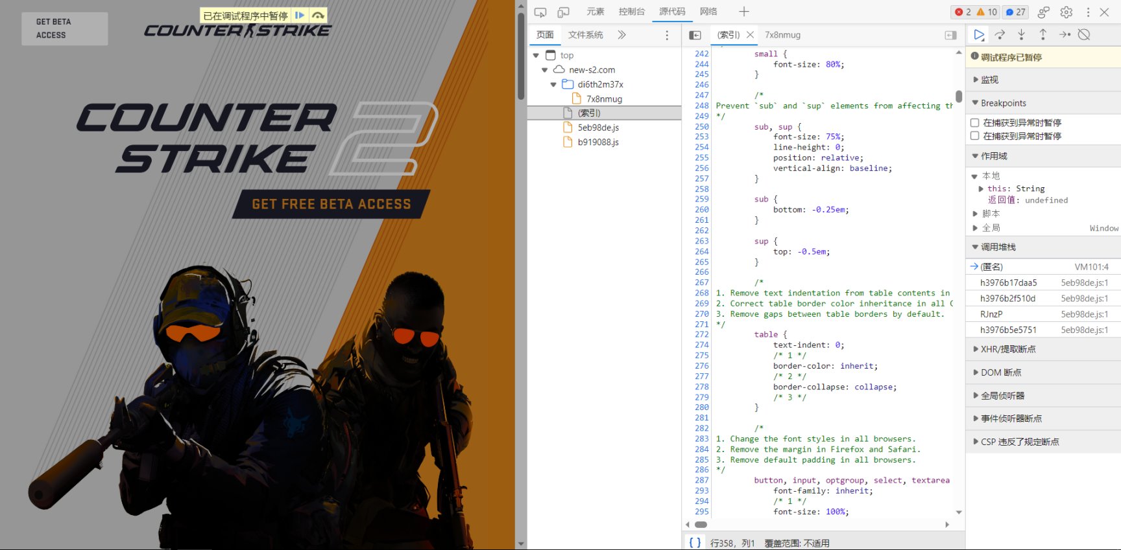The height and width of the screenshot is (550, 1121).
Task: Resume script execution in debugger toolbar
Action: point(979,34)
